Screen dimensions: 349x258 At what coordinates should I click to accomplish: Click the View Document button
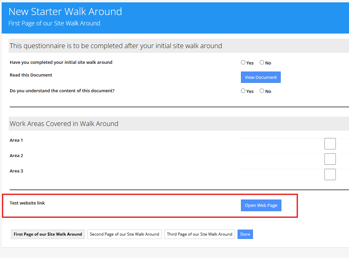click(261, 77)
